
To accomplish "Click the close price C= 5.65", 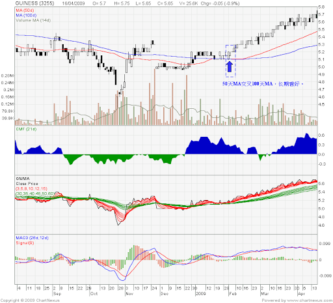I will click(165, 3).
